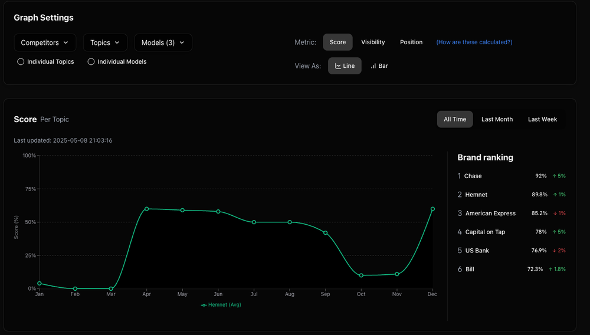Select the Last Week range
The width and height of the screenshot is (590, 335).
click(x=542, y=119)
